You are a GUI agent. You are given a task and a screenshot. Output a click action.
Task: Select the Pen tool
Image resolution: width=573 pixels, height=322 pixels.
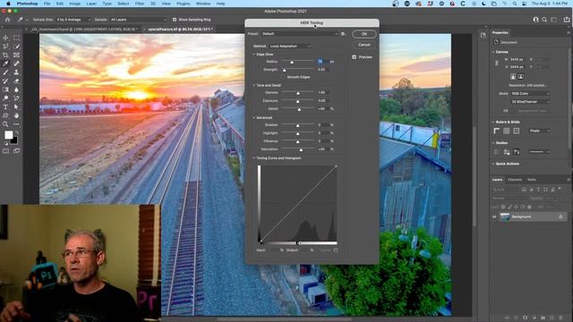[16, 98]
